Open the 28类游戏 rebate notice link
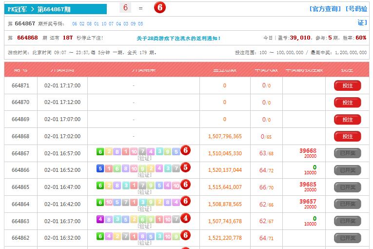Viewport: 373px width, 249px height. tap(178, 38)
